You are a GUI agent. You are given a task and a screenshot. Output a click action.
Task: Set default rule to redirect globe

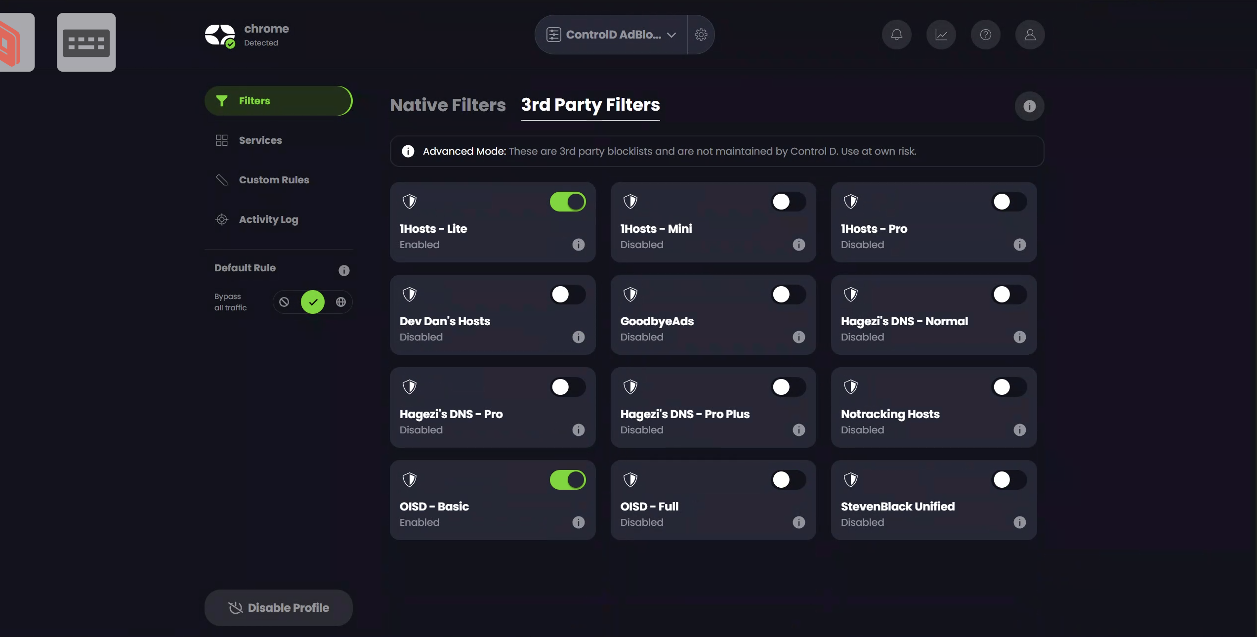pyautogui.click(x=341, y=302)
